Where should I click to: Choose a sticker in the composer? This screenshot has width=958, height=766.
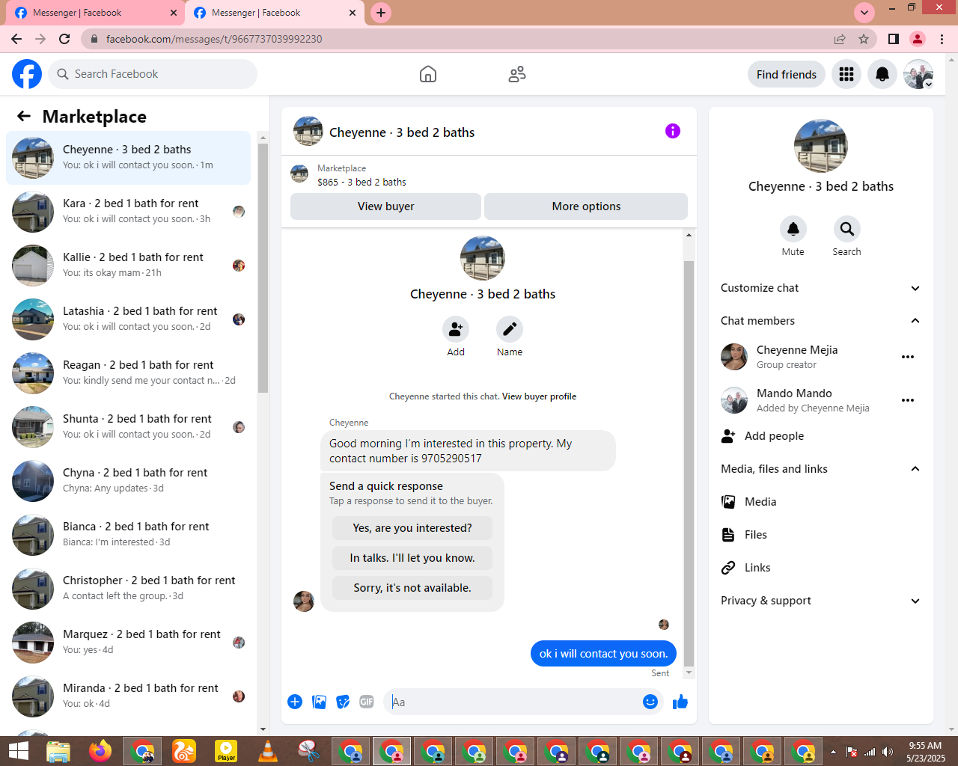343,702
